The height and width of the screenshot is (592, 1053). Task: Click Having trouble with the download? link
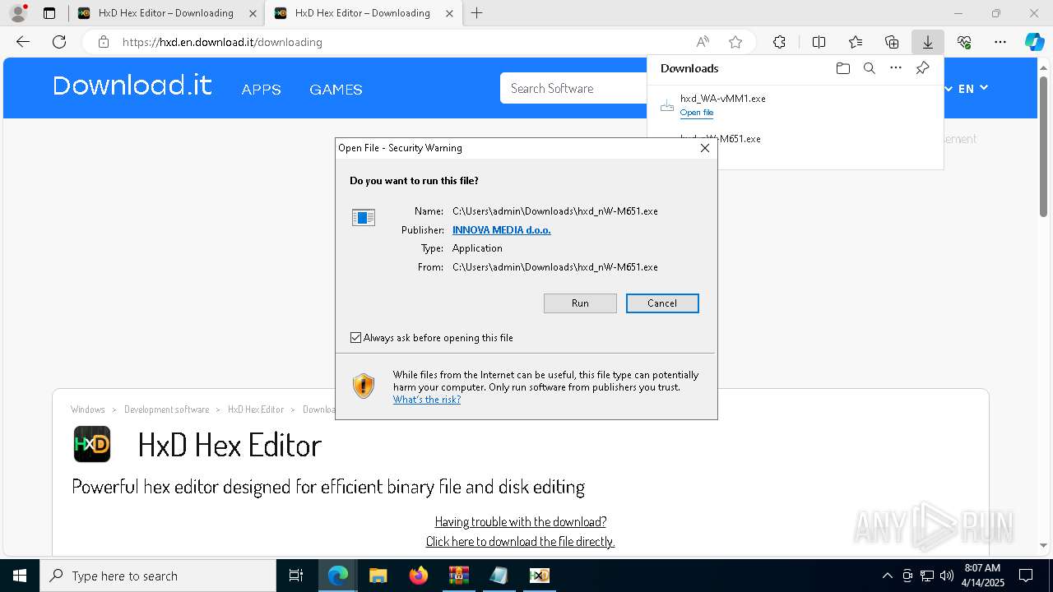coord(521,521)
